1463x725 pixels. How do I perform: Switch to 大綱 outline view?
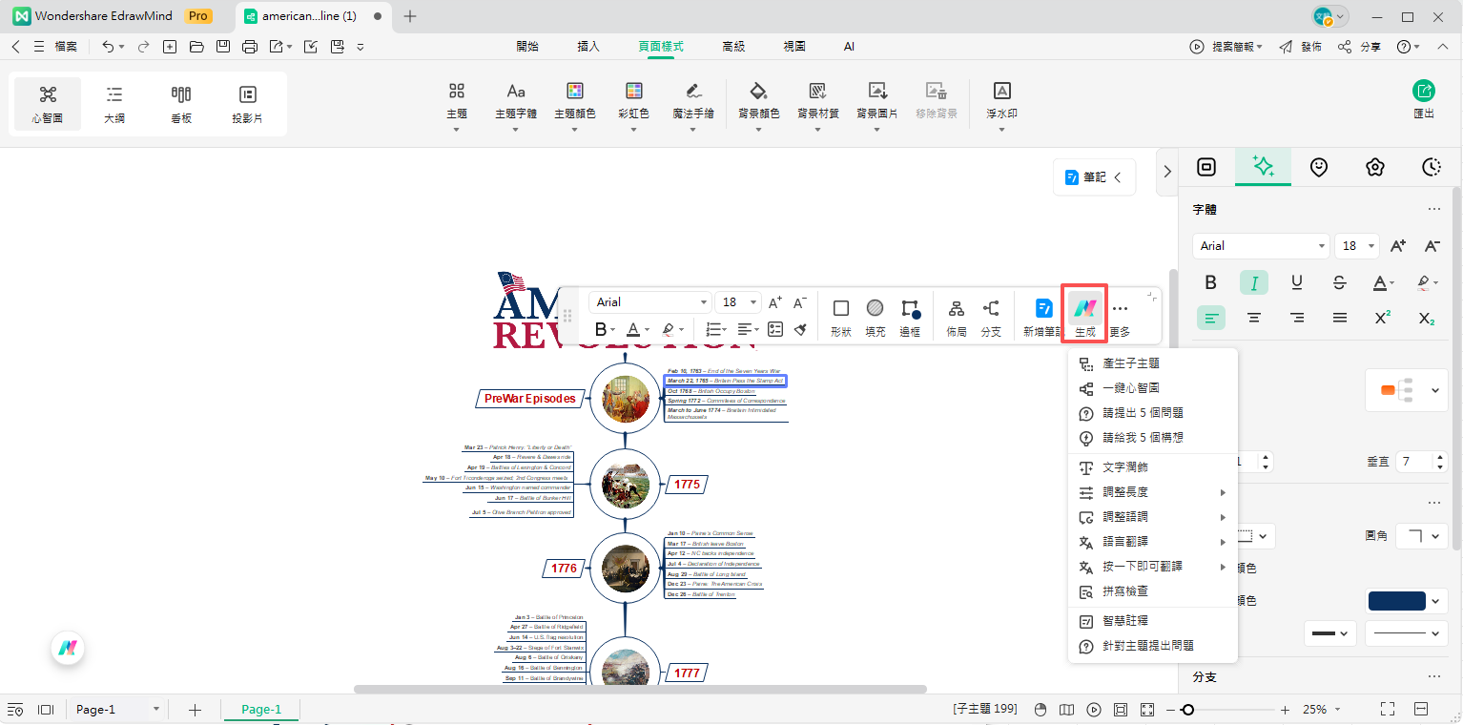(x=114, y=103)
